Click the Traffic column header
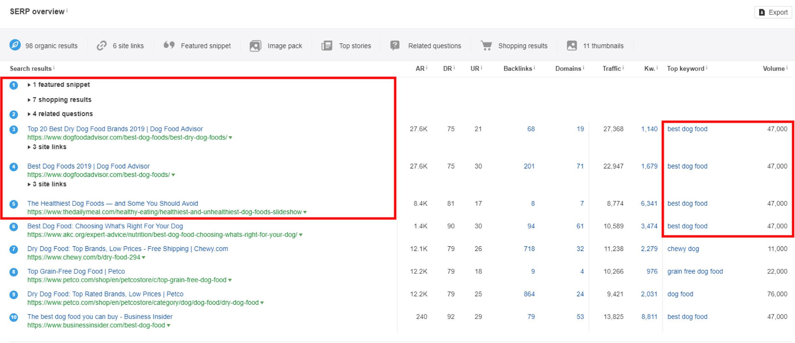795x343 pixels. [611, 68]
